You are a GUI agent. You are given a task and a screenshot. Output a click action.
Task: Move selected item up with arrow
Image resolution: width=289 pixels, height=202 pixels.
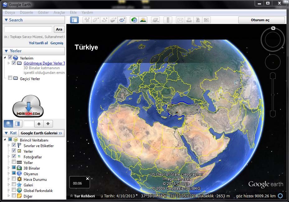tap(39, 123)
